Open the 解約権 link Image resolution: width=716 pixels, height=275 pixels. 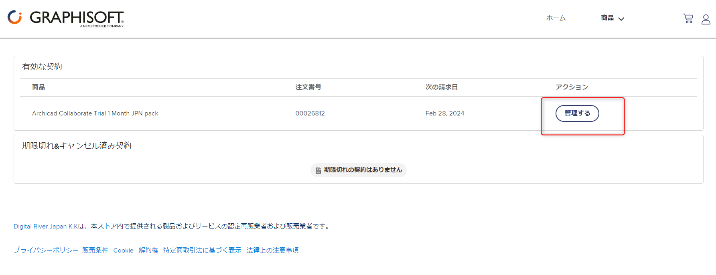click(148, 250)
